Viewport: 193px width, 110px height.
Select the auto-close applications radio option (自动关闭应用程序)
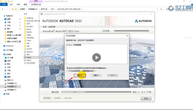(67, 68)
